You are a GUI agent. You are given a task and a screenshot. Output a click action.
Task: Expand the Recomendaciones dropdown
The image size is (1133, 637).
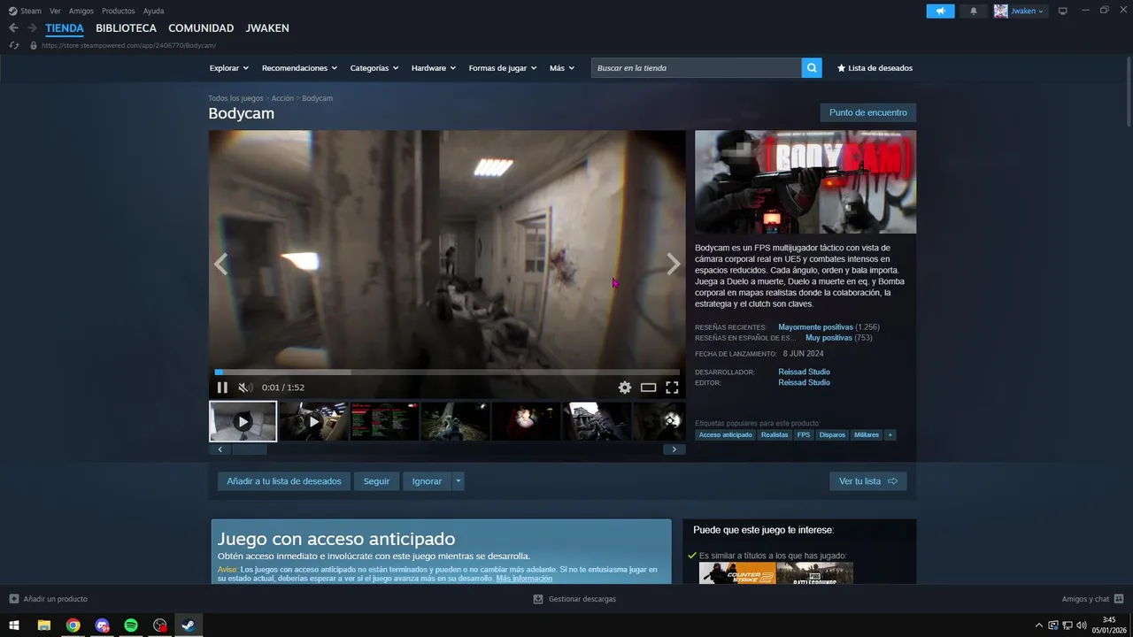(300, 68)
